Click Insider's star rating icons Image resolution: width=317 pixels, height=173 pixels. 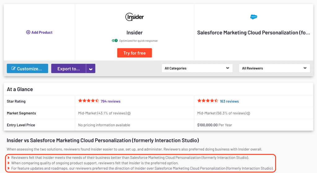pos(89,101)
